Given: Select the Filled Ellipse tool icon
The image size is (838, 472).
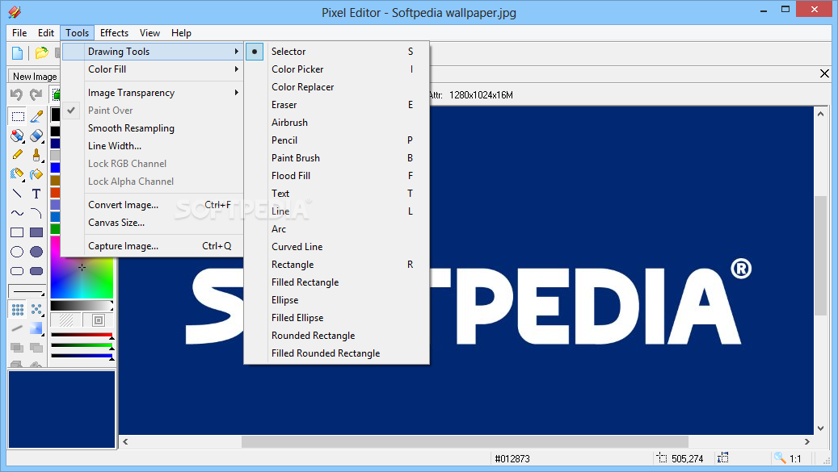Looking at the screenshot, I should tap(36, 252).
